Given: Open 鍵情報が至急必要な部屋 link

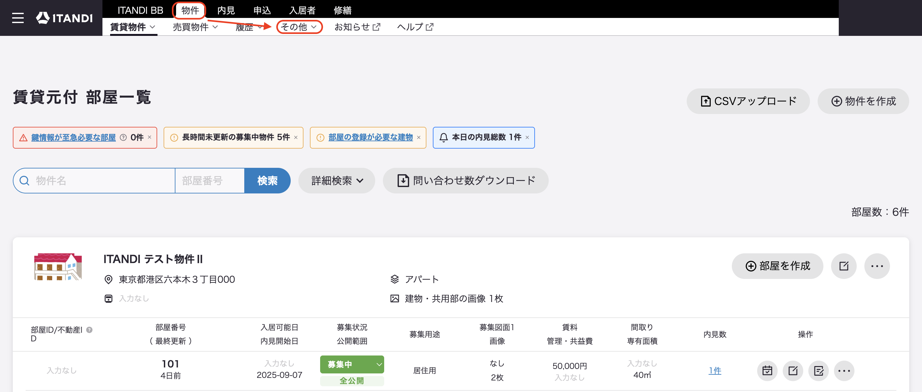Looking at the screenshot, I should 73,137.
